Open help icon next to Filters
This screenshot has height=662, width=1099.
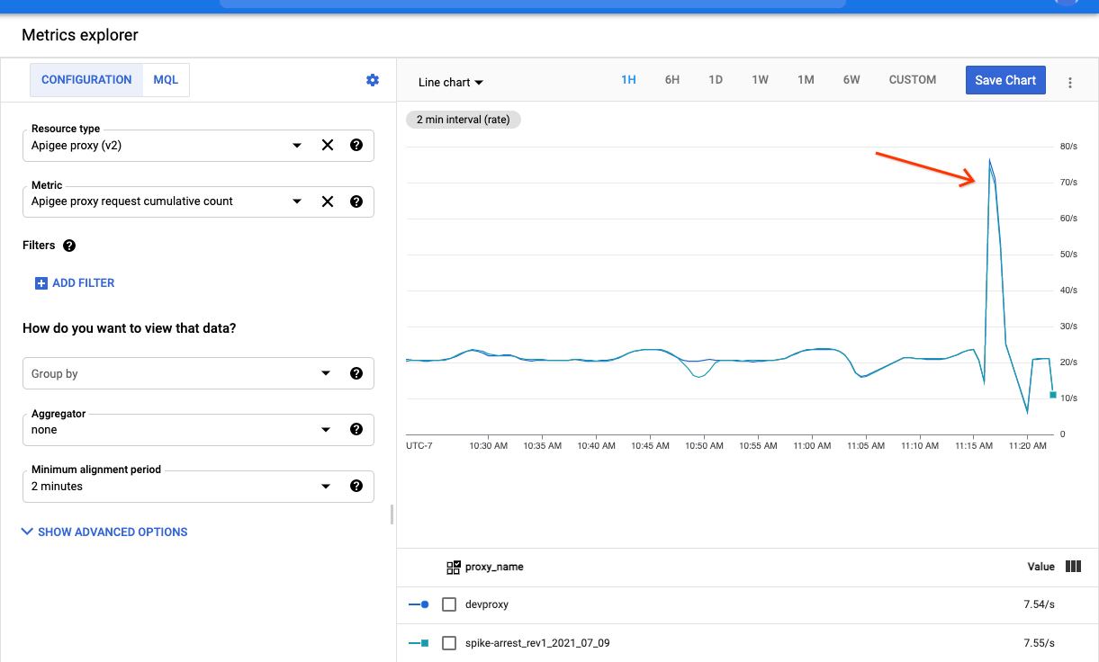point(69,246)
